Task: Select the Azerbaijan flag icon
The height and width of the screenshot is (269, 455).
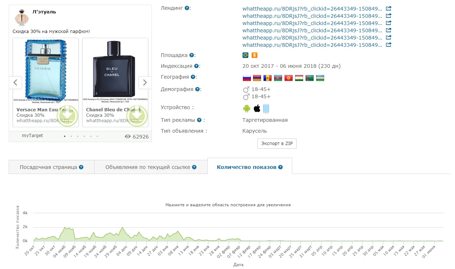Action: (278, 78)
